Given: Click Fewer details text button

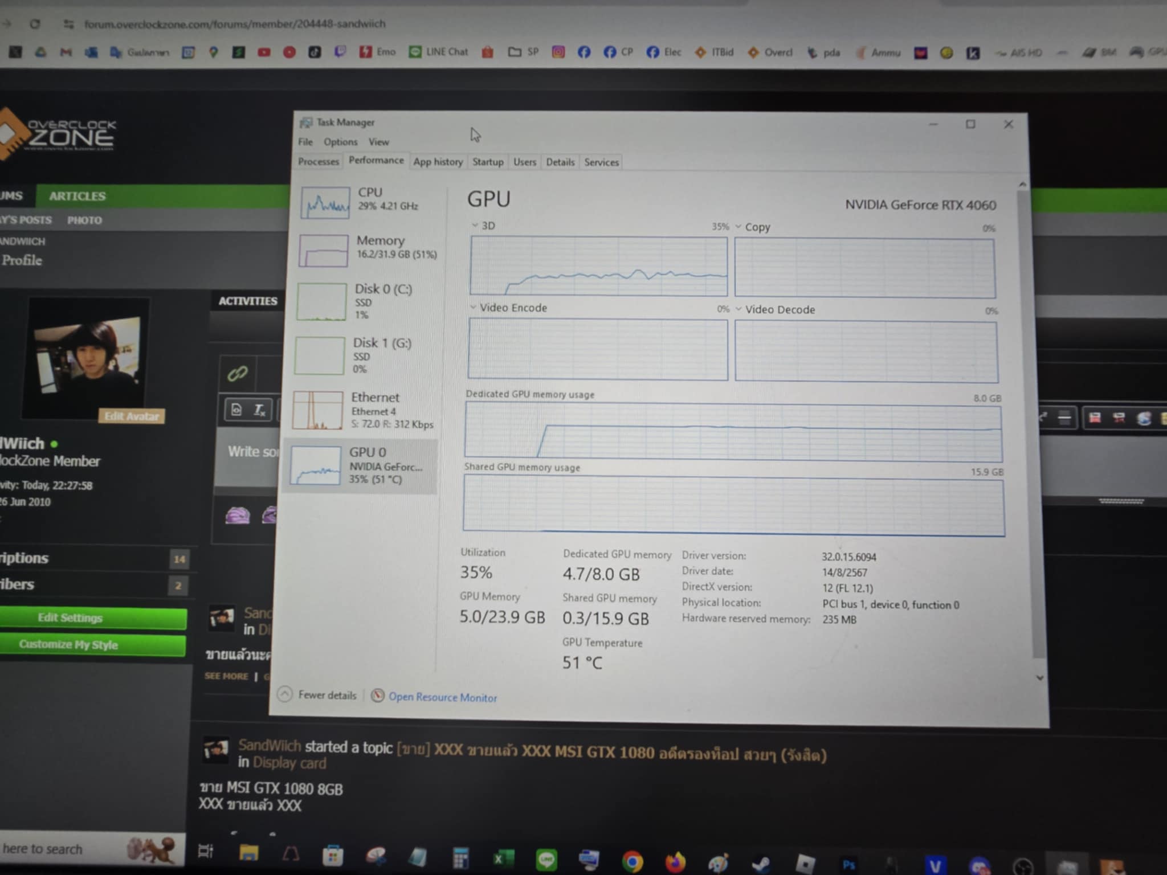Looking at the screenshot, I should 327,695.
